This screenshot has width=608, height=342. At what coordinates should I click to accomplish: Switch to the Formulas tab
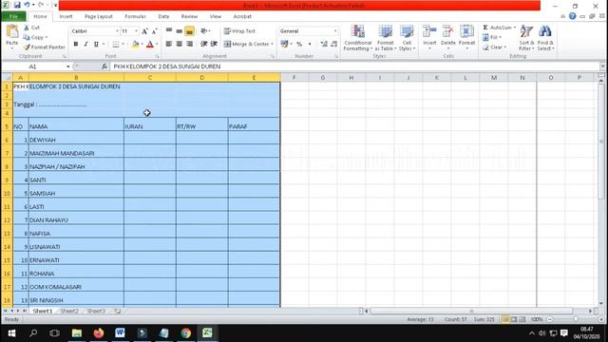[x=135, y=17]
